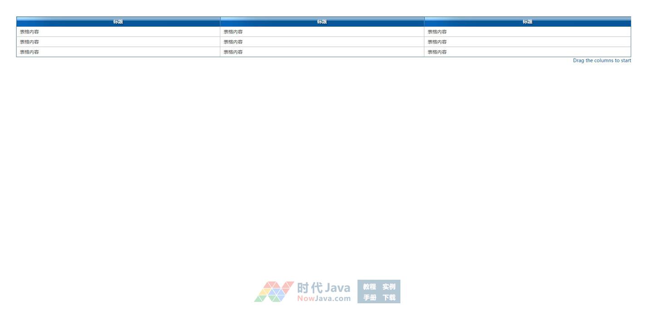Click the third column's 标题 header
The width and height of the screenshot is (647, 326).
pos(527,22)
